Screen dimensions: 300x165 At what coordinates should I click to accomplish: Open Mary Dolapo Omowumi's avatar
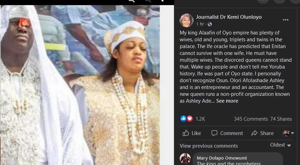coord(185,159)
